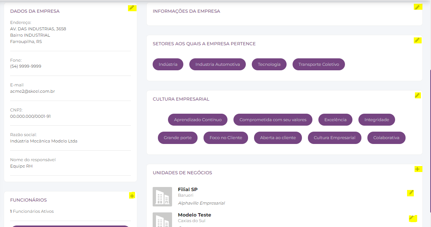Screen dimensions: 431x227
Task: Add a new Unidade de Negócios
Action: (x=417, y=169)
